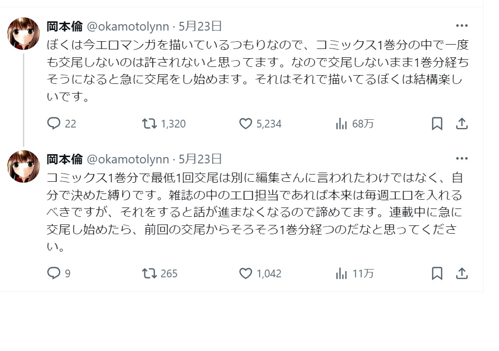Like the second tweet with 1,042 likes
Image resolution: width=499 pixels, height=351 pixels.
246,273
